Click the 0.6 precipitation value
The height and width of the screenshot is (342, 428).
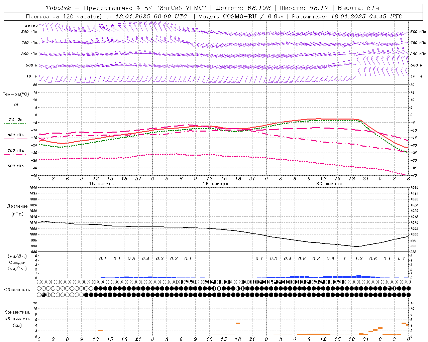(373, 259)
